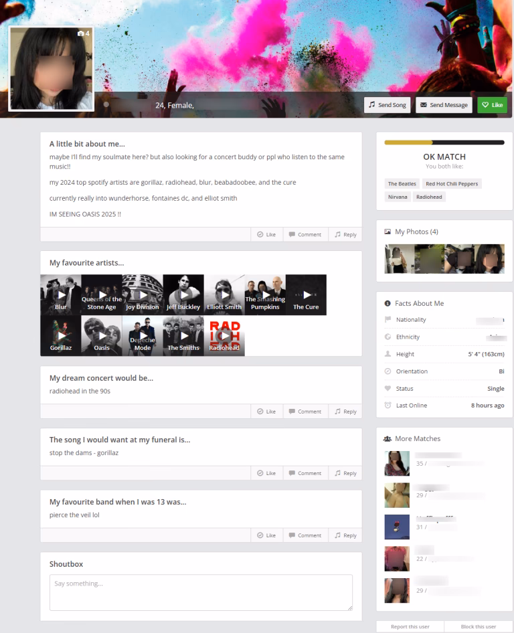Click the Send Song button
This screenshot has height=633, width=514.
pos(387,105)
